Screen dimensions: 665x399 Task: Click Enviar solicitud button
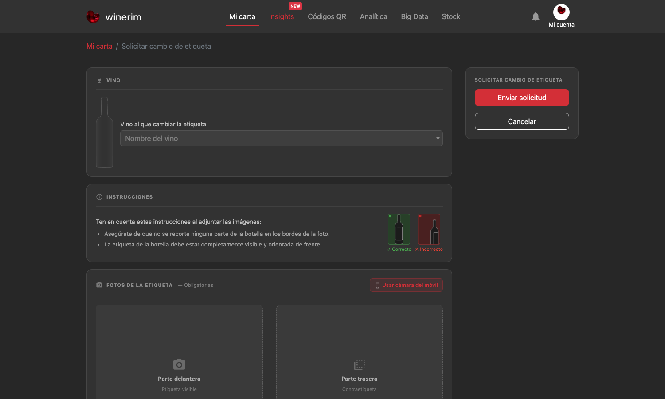tap(522, 98)
